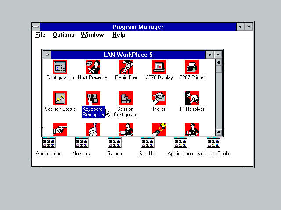This screenshot has width=281, height=210.
Task: Open the Help menu
Action: pos(119,35)
